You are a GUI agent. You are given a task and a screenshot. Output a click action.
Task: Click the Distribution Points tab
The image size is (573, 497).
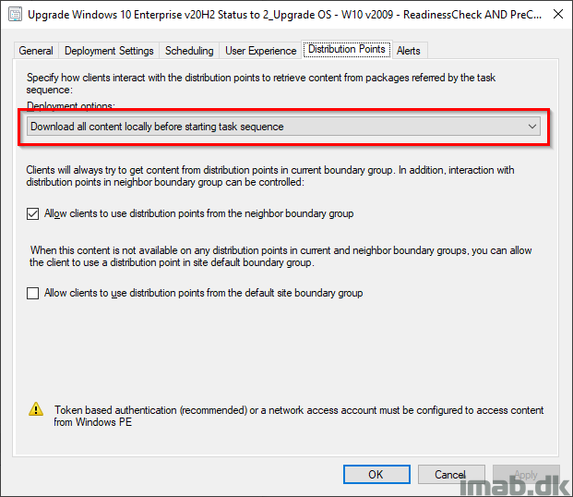(x=347, y=49)
